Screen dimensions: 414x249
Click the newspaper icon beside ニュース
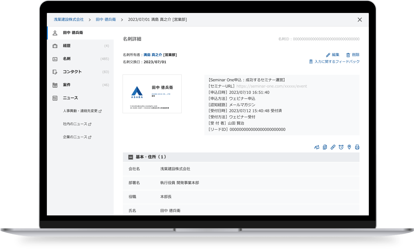point(55,98)
